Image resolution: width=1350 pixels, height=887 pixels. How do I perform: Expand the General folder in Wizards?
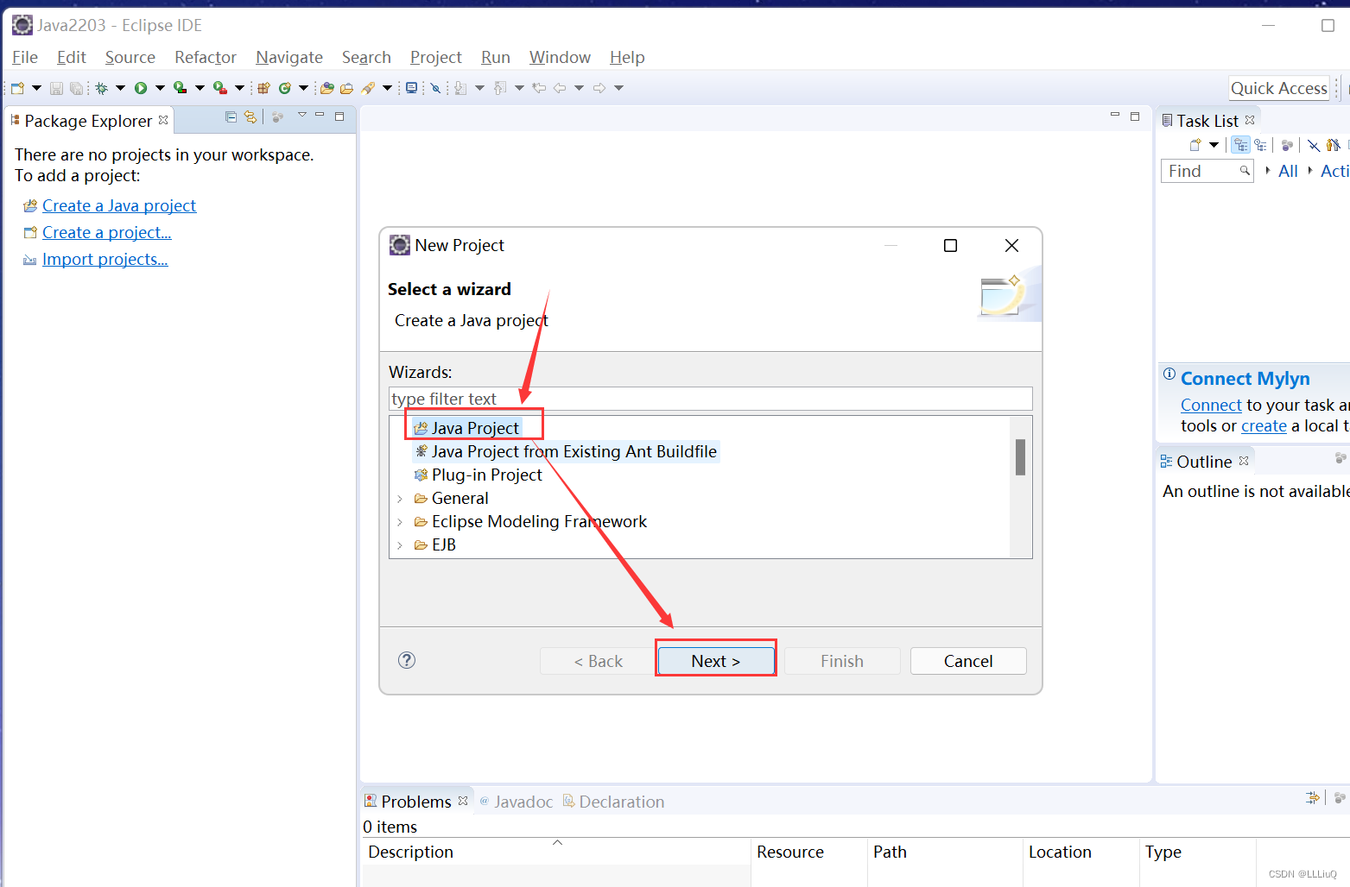400,499
